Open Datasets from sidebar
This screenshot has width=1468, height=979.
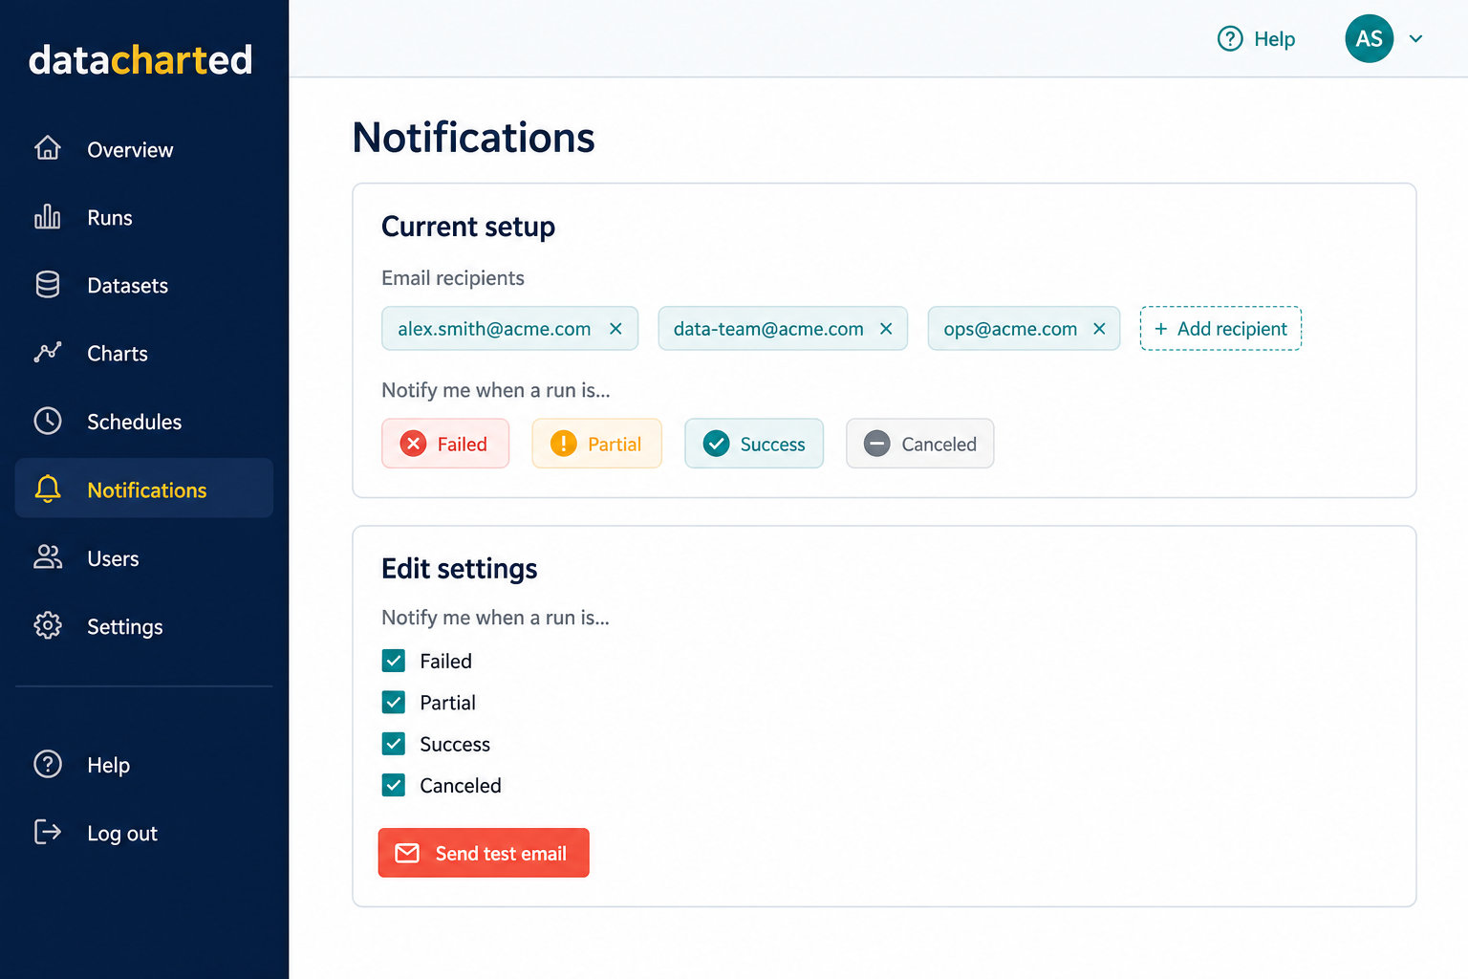tap(127, 286)
